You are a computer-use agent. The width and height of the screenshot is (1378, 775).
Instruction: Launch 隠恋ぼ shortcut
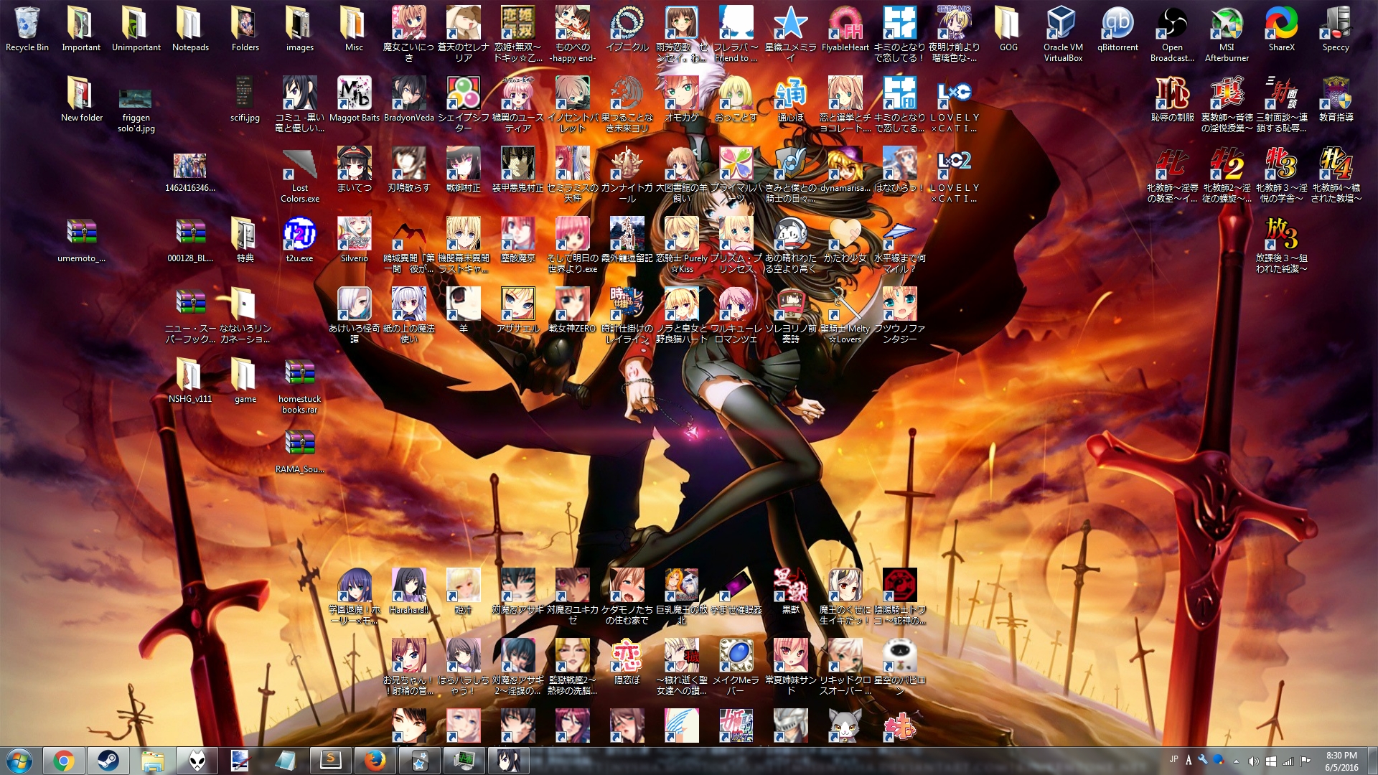[x=627, y=662]
